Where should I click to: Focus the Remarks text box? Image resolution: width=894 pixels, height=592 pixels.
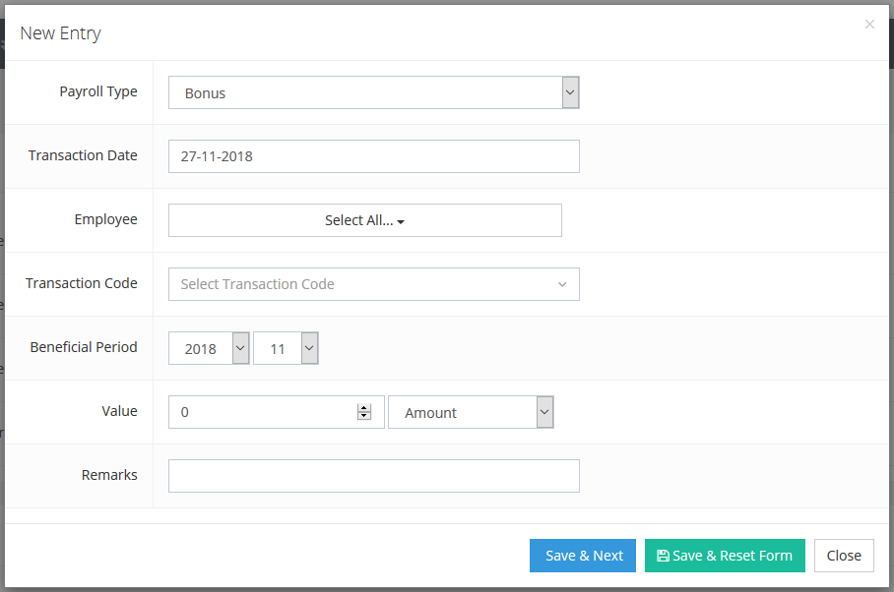pyautogui.click(x=373, y=476)
